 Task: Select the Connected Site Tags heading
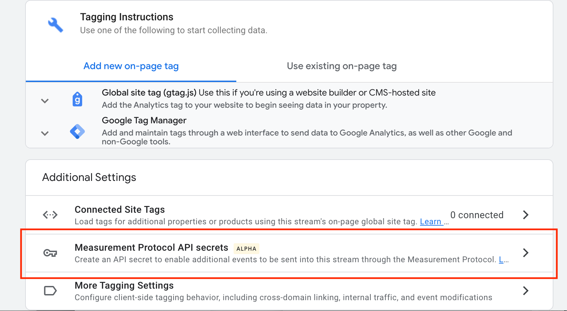120,210
